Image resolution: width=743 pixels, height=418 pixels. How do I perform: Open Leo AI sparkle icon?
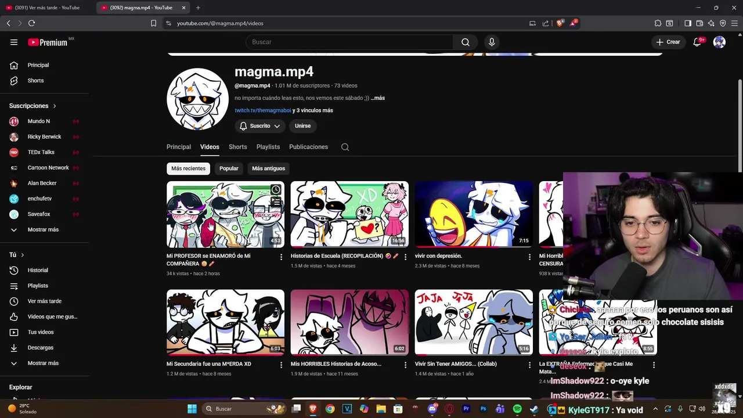coord(711,23)
